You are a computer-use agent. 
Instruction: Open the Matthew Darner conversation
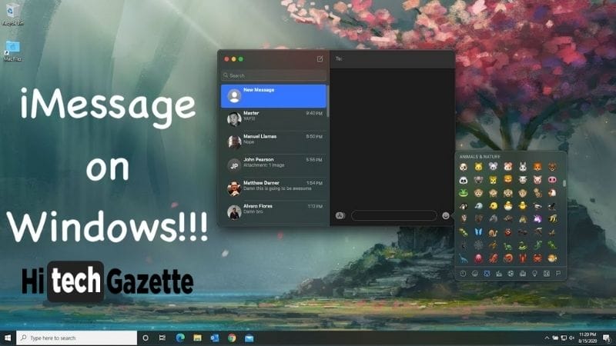274,188
